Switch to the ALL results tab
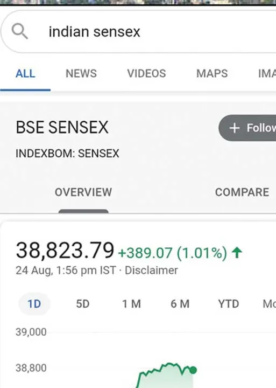Image resolution: width=276 pixels, height=388 pixels. pyautogui.click(x=25, y=74)
